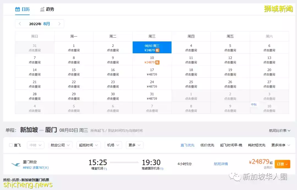
Task: Click the previous month arrow
Action: pyautogui.click(x=20, y=24)
